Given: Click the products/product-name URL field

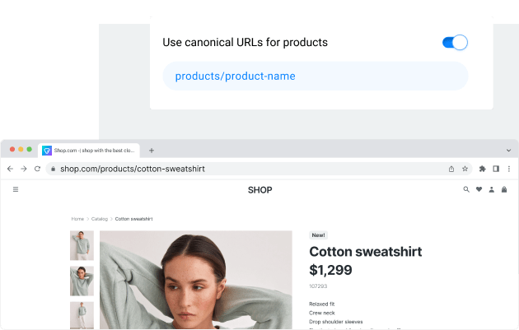Looking at the screenshot, I should [315, 76].
